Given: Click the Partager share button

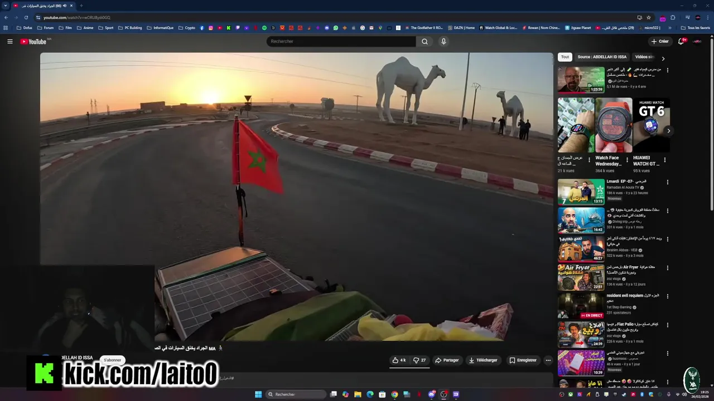Looking at the screenshot, I should [447, 360].
